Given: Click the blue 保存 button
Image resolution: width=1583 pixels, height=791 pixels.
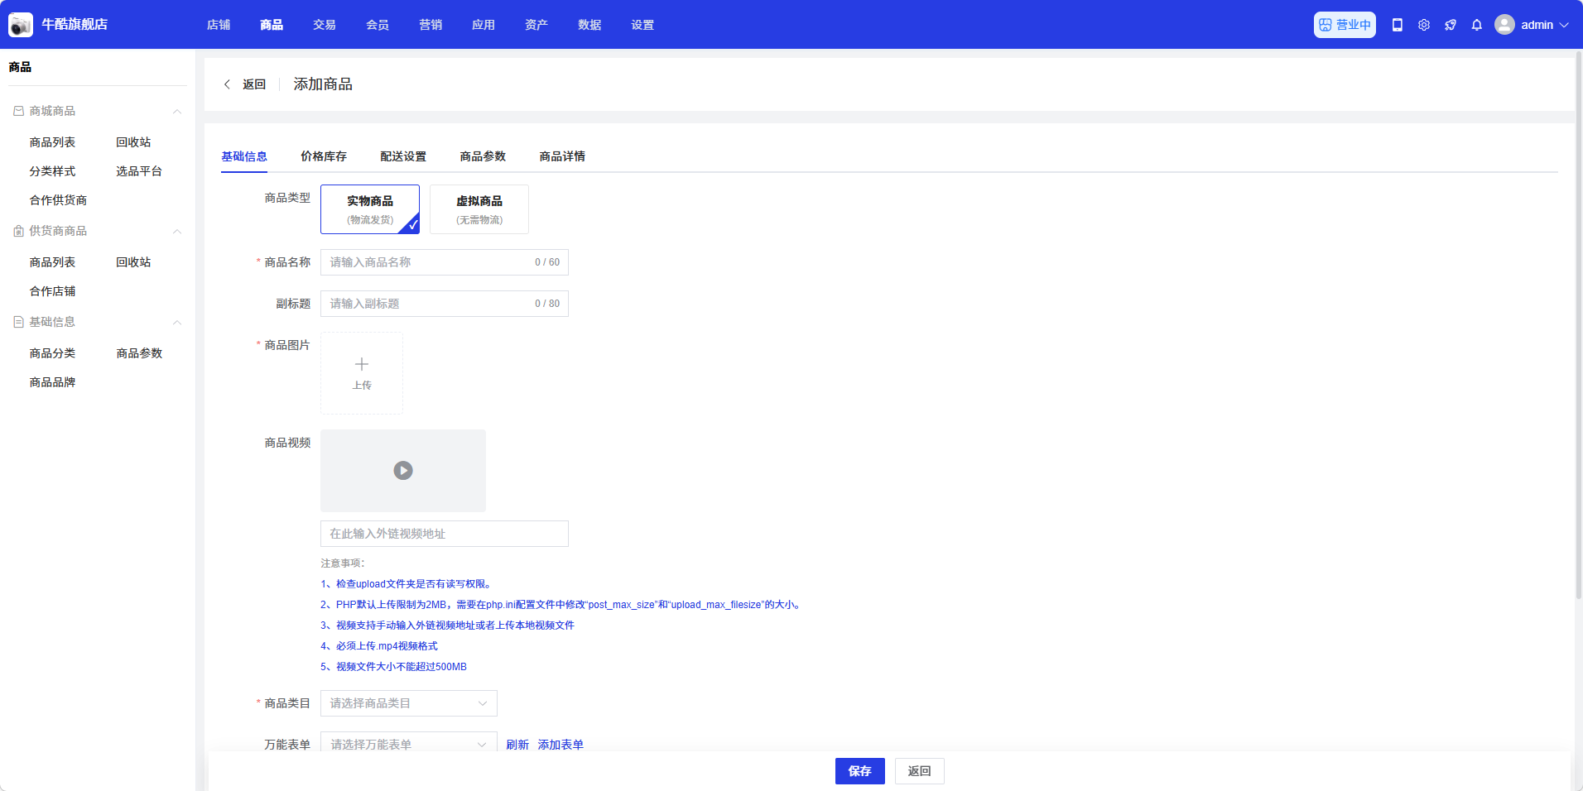Looking at the screenshot, I should coord(859,771).
